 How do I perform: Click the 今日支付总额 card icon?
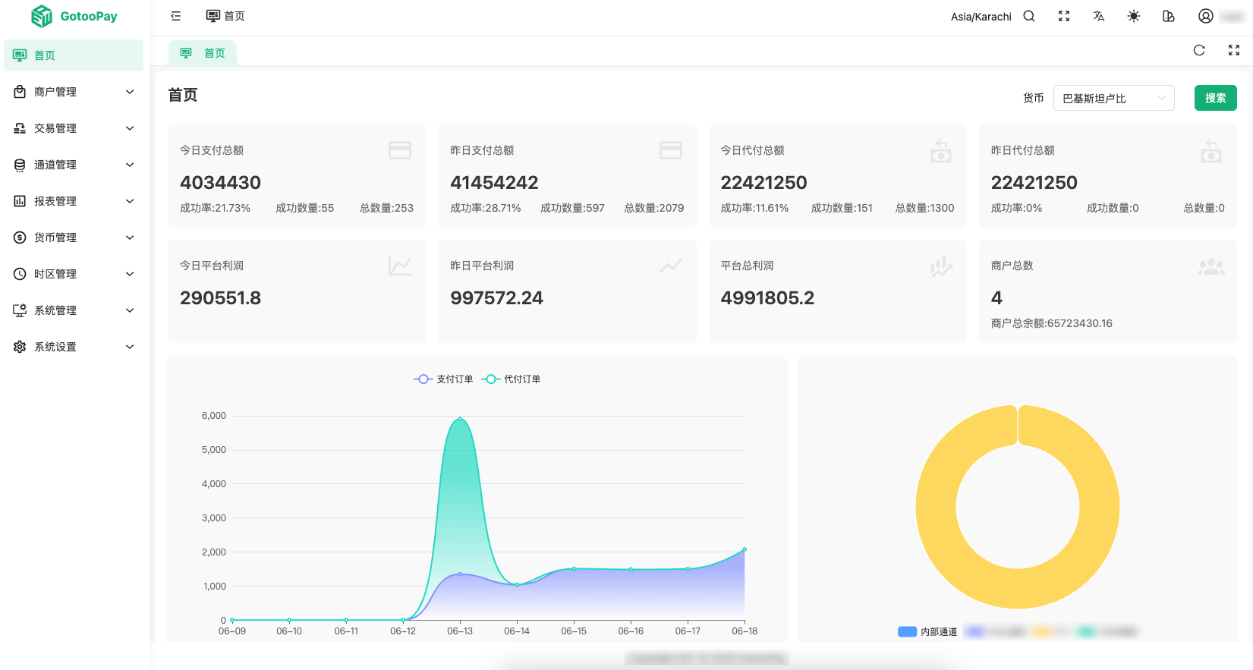[x=400, y=150]
